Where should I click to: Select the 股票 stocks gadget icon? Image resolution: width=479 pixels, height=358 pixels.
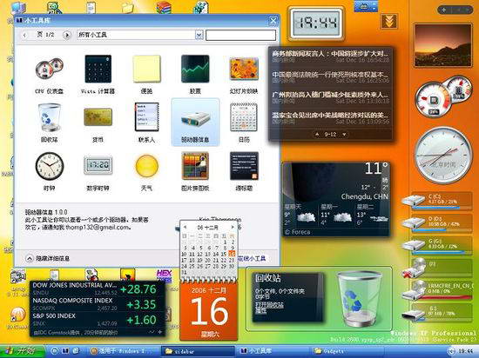click(195, 69)
